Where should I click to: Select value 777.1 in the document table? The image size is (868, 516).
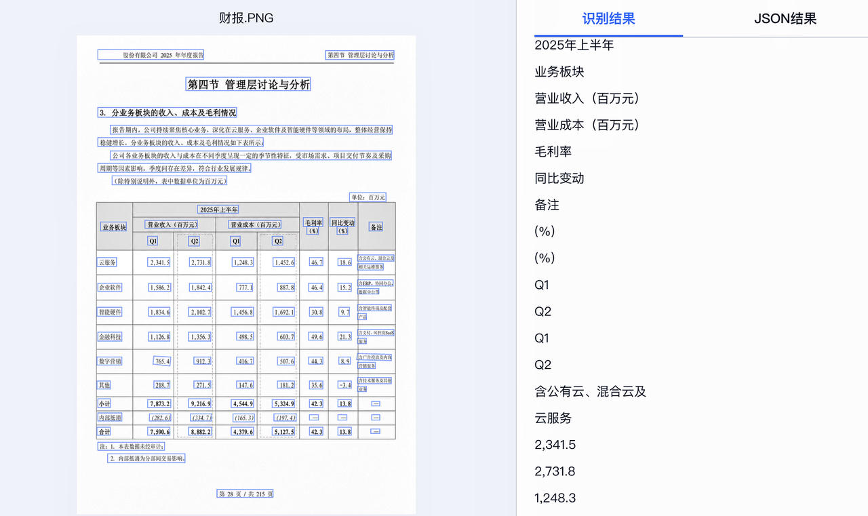(245, 287)
